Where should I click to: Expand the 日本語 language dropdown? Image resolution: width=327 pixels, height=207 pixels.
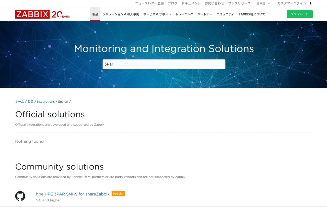point(263,3)
